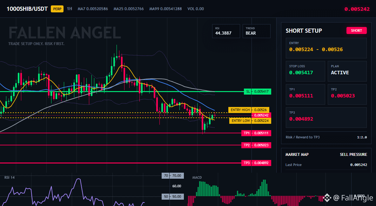
Task: Click the MACD panel label
Action: tap(197, 177)
